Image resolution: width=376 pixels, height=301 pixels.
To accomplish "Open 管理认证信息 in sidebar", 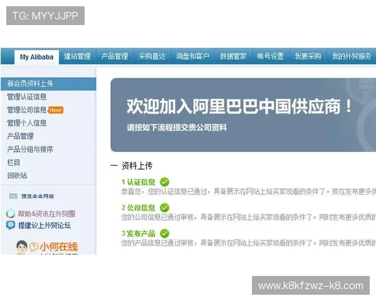I will point(27,97).
